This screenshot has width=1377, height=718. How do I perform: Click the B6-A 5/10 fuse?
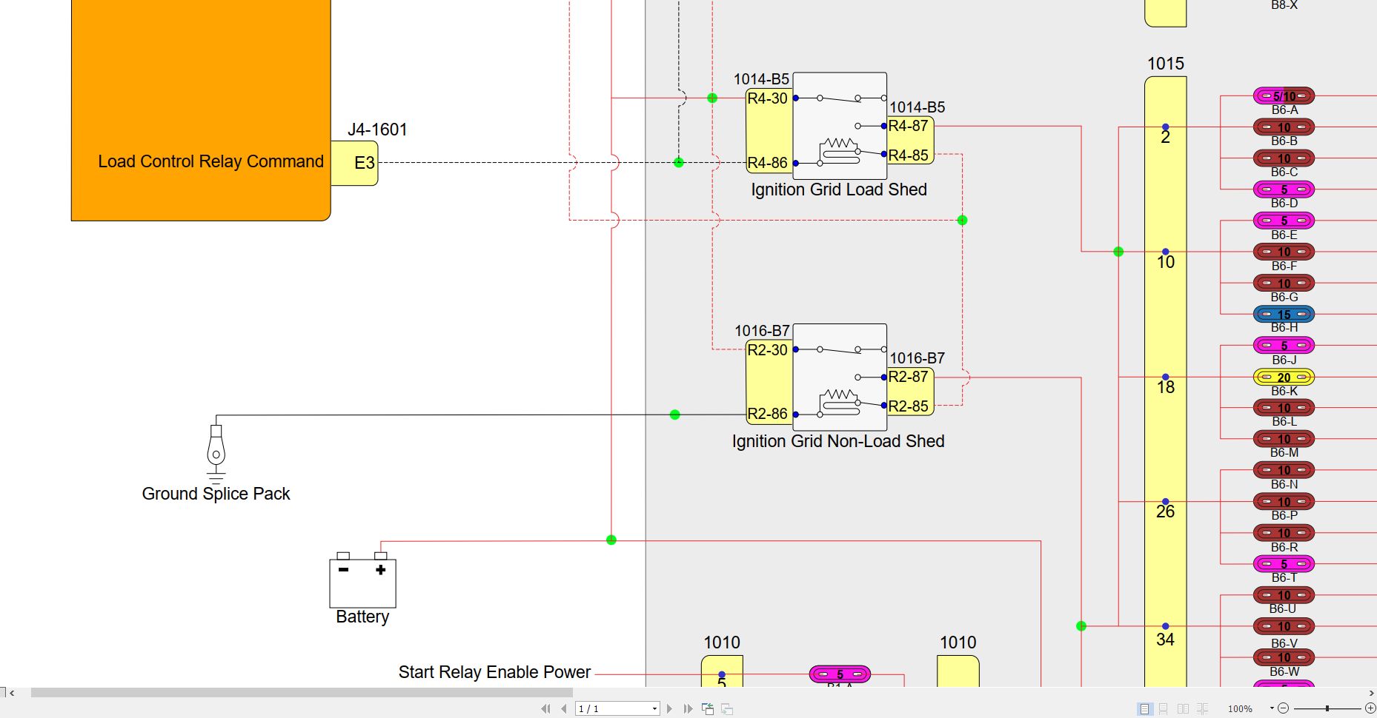coord(1284,95)
